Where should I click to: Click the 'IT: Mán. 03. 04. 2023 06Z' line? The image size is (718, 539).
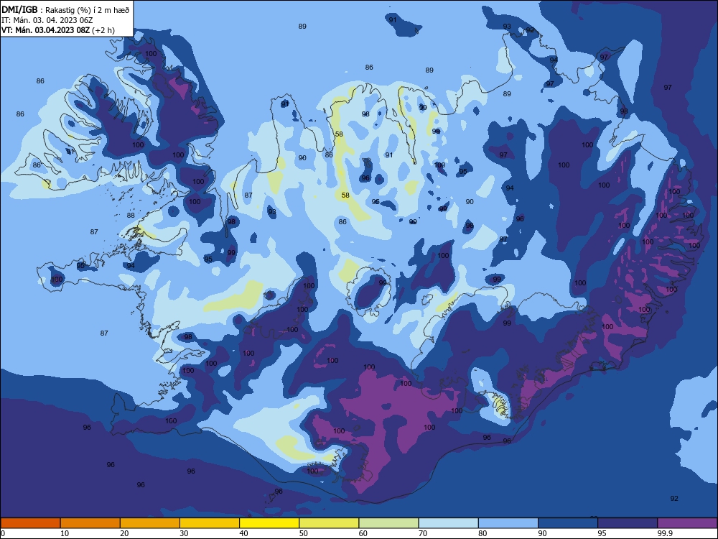pos(47,20)
